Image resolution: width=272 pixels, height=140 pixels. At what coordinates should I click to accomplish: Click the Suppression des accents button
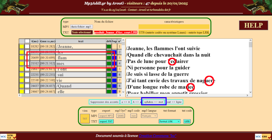click(104, 102)
